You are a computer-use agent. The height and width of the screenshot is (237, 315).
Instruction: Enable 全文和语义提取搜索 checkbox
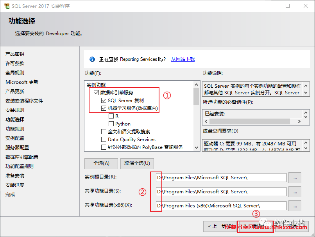[x=104, y=132]
